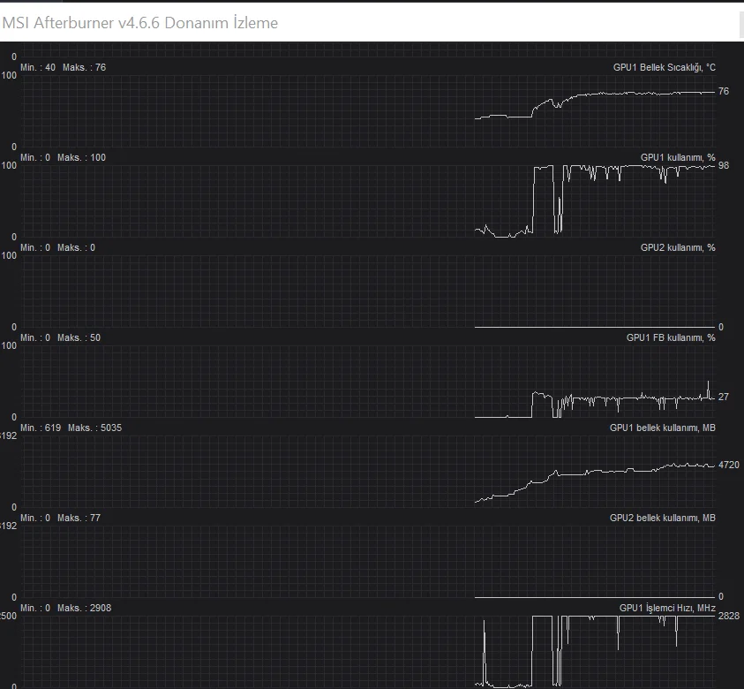
Task: Click the current GPU1 usage value 98
Action: point(724,165)
